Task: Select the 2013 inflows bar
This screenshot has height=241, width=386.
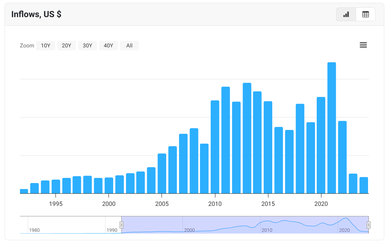Action: (x=247, y=138)
